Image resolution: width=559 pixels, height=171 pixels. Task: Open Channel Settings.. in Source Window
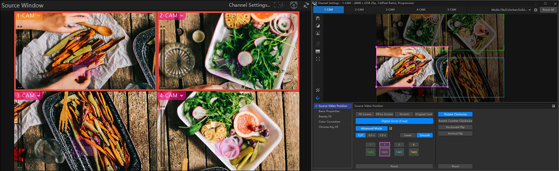(x=249, y=5)
